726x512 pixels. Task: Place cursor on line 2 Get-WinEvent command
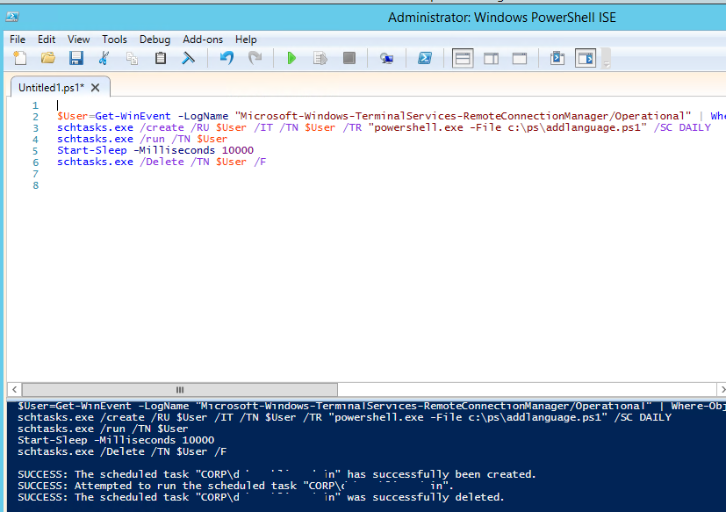(x=133, y=116)
